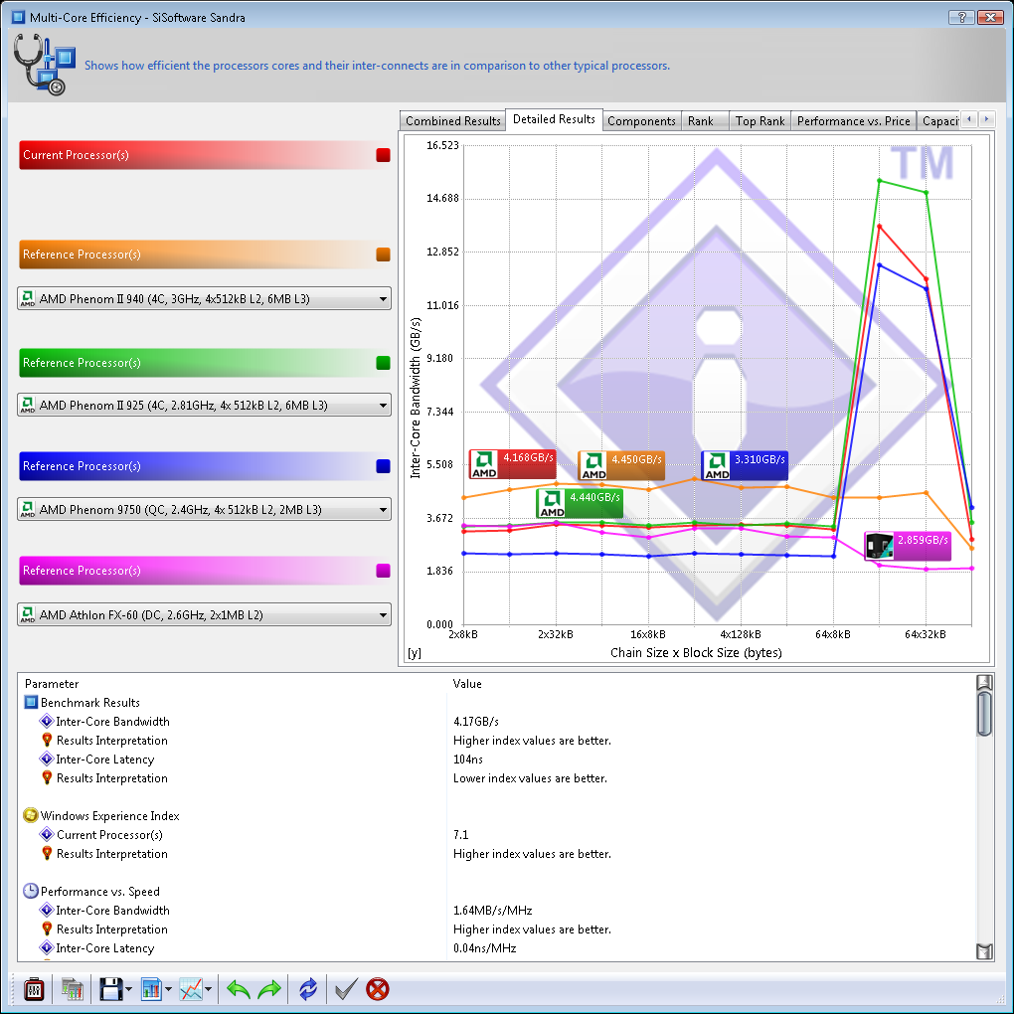This screenshot has width=1014, height=1014.
Task: Go back with the green left arrow
Action: (238, 989)
